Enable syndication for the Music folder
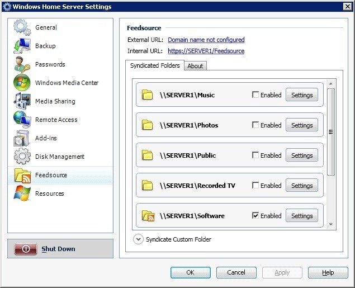This screenshot has width=355, height=288. (255, 95)
